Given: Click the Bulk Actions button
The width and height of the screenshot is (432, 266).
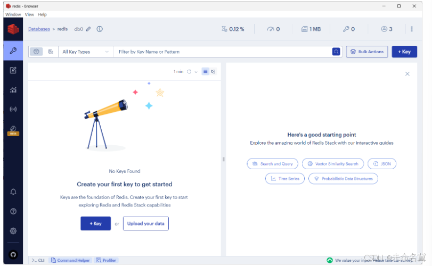Looking at the screenshot, I should click(367, 52).
